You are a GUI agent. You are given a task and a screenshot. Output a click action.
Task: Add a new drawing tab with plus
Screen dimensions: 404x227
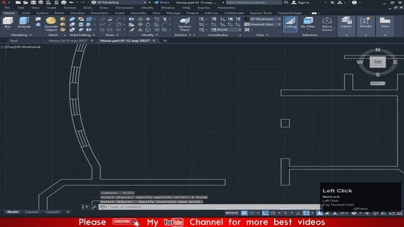point(165,40)
